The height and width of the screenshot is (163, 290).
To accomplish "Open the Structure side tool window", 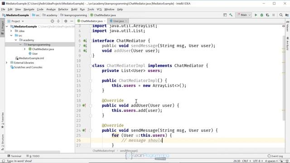I will point(2,142).
